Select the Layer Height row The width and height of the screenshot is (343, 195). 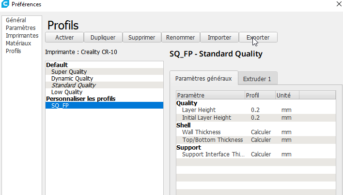256,110
